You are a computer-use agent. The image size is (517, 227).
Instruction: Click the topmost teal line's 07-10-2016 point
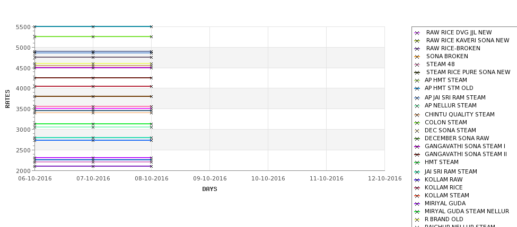click(93, 26)
